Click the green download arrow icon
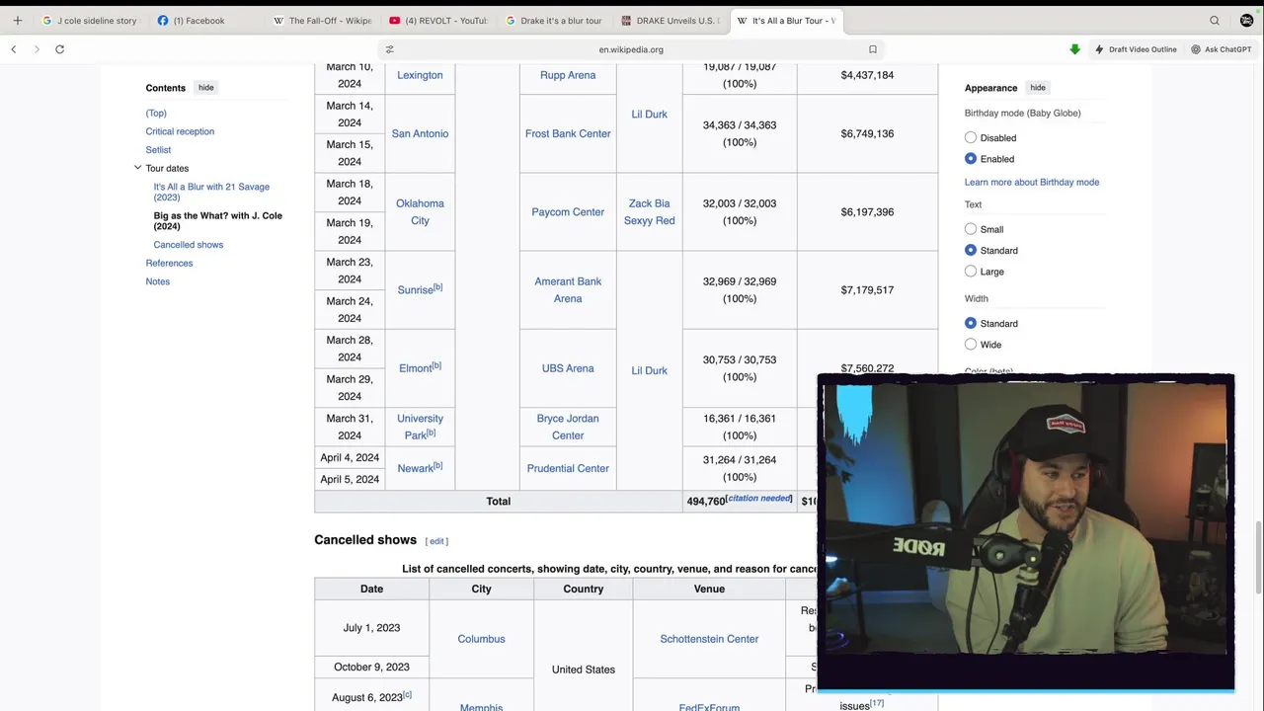This screenshot has height=711, width=1264. [1074, 49]
